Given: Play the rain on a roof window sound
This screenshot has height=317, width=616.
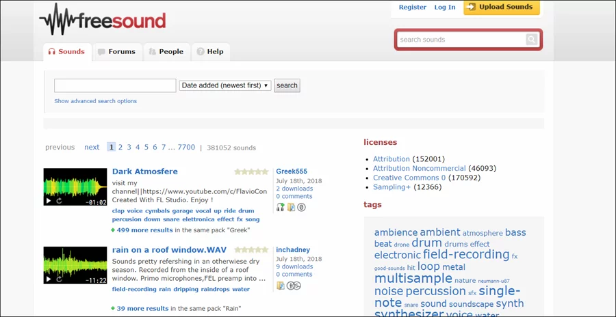Looking at the screenshot, I should 49,279.
